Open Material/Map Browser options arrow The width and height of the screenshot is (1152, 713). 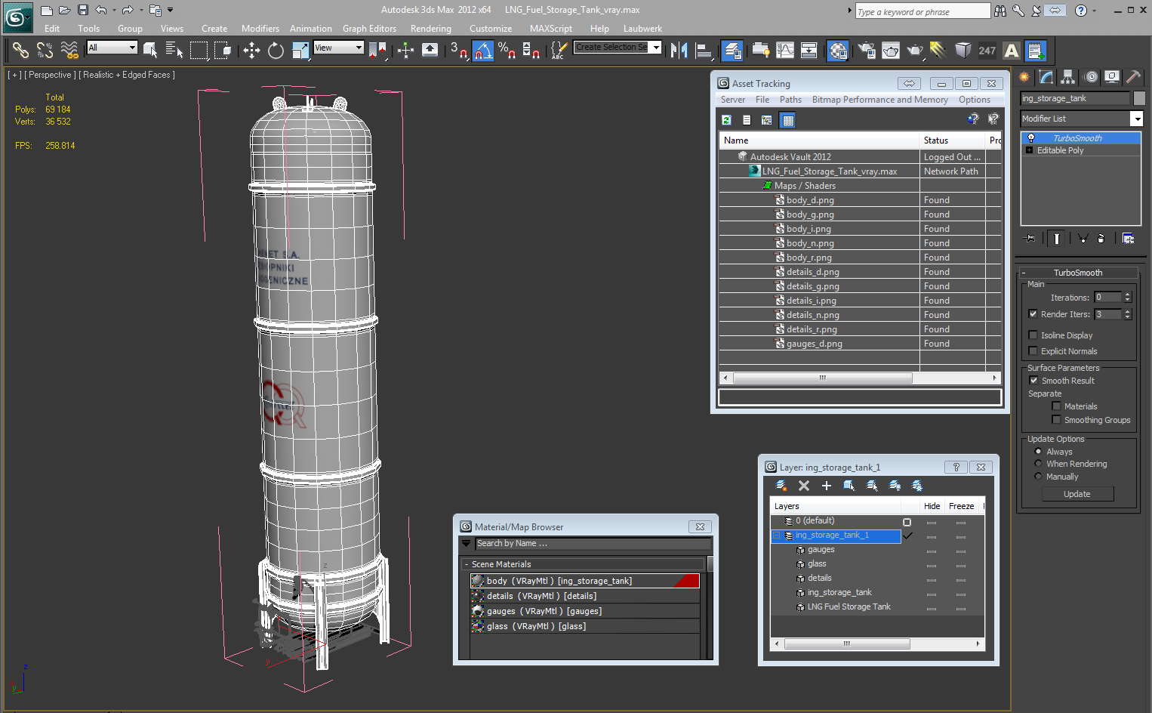pos(467,543)
